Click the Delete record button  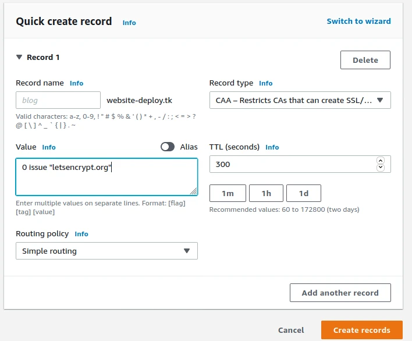tap(365, 60)
